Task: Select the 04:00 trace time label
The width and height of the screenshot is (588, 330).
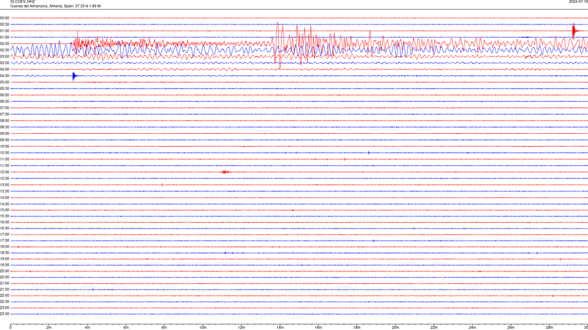Action: point(4,69)
